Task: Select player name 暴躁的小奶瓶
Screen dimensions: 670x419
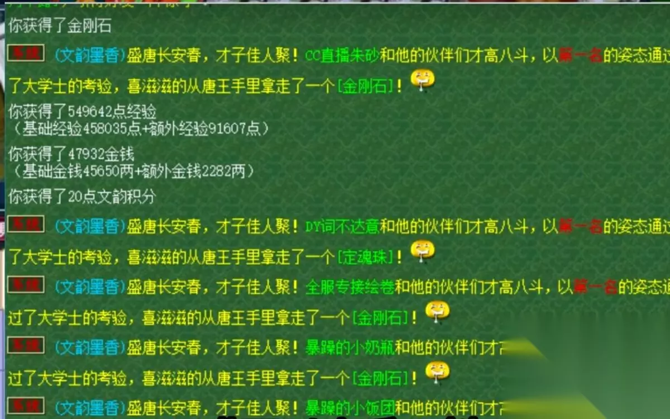Action: click(350, 348)
